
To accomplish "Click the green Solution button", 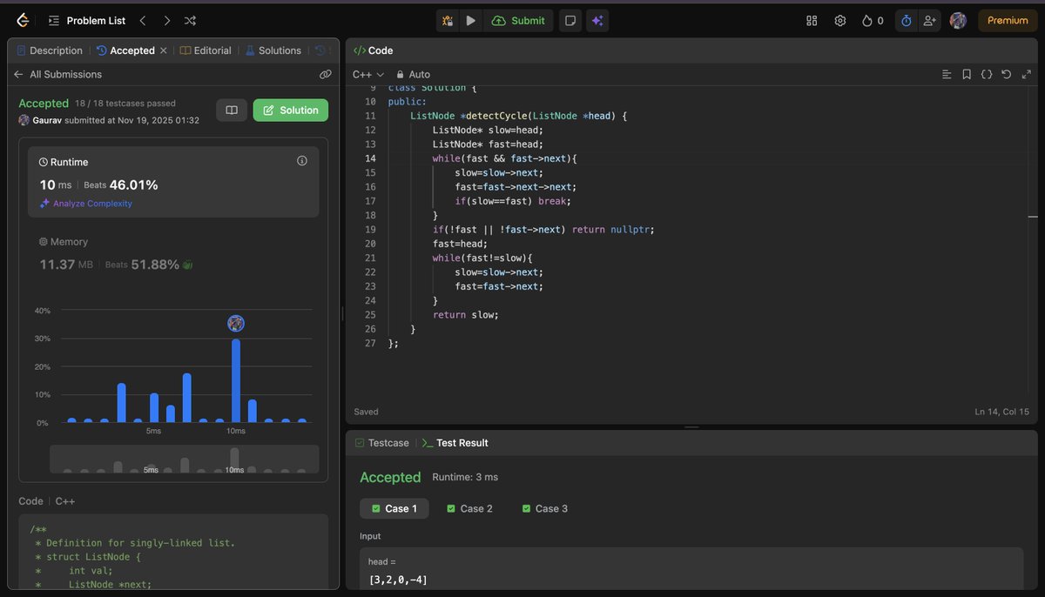I will tap(291, 111).
